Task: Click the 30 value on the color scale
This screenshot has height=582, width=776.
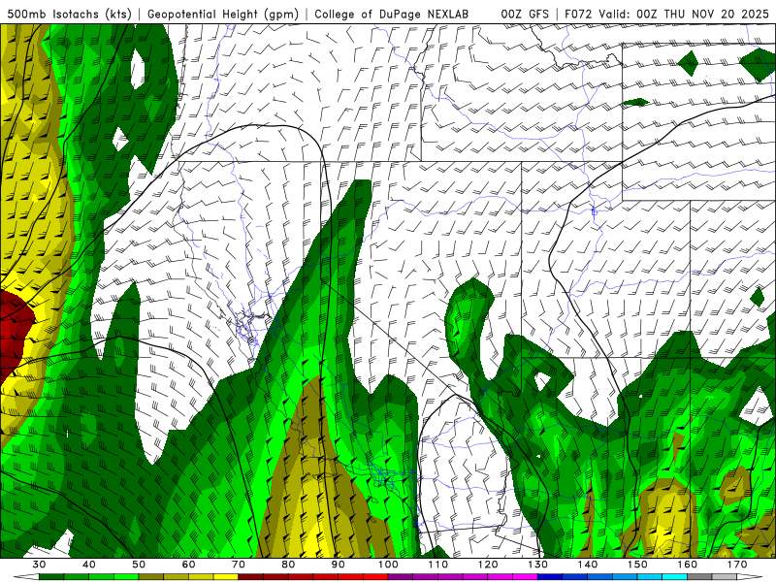Action: (39, 565)
